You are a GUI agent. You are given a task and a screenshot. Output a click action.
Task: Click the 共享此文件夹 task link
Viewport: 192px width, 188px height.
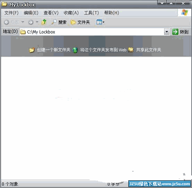149,50
